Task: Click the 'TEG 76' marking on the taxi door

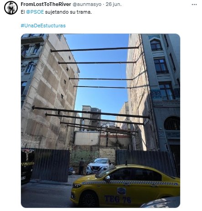Action: coord(118,199)
